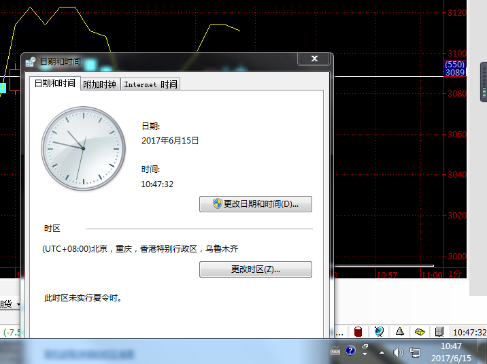Click the gray file cabinet icon in status bar
Image resolution: width=487 pixels, height=364 pixels.
point(439,332)
